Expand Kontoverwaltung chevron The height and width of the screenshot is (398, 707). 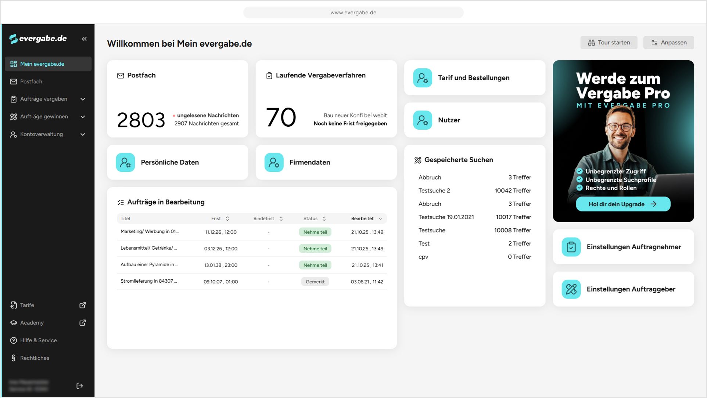pos(83,134)
